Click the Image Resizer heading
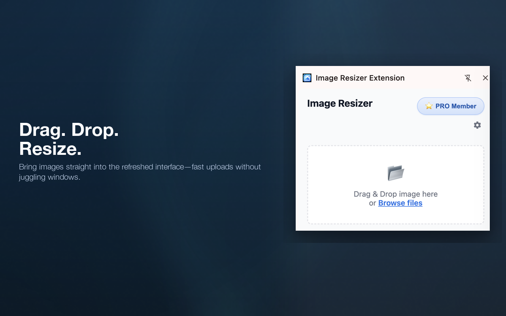506x316 pixels. 340,103
